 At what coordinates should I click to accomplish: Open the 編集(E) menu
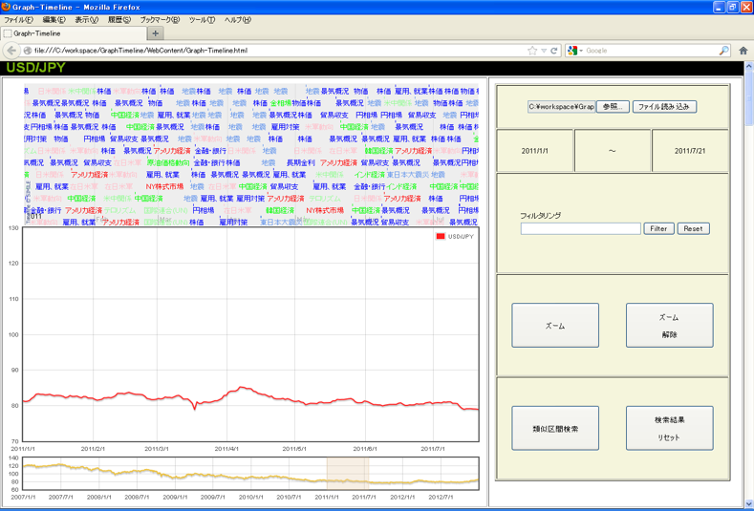click(54, 20)
